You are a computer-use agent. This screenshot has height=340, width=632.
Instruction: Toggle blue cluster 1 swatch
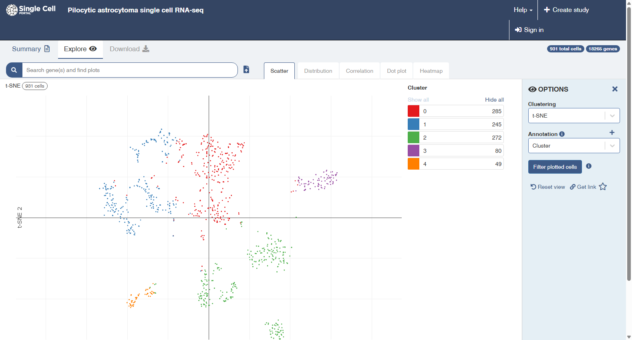coord(413,124)
